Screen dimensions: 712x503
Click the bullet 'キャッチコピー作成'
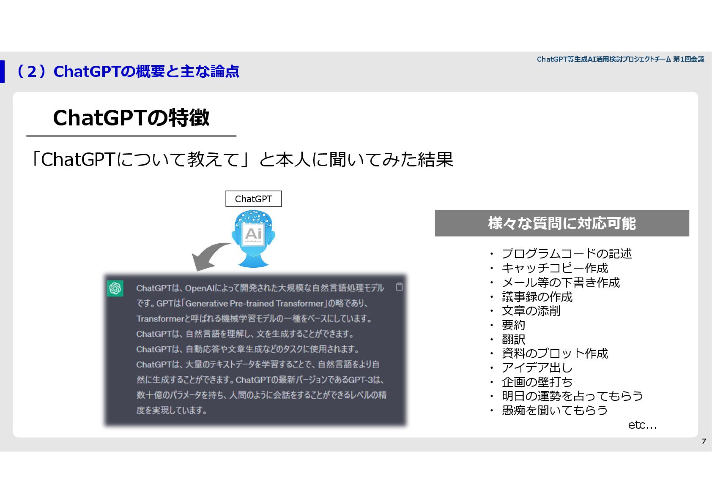click(x=555, y=268)
